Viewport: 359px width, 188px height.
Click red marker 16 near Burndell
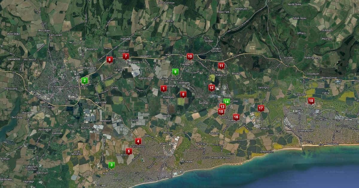click(x=236, y=117)
